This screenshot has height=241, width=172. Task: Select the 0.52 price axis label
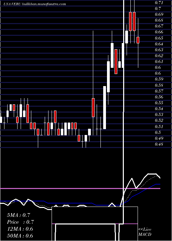(x=159, y=120)
